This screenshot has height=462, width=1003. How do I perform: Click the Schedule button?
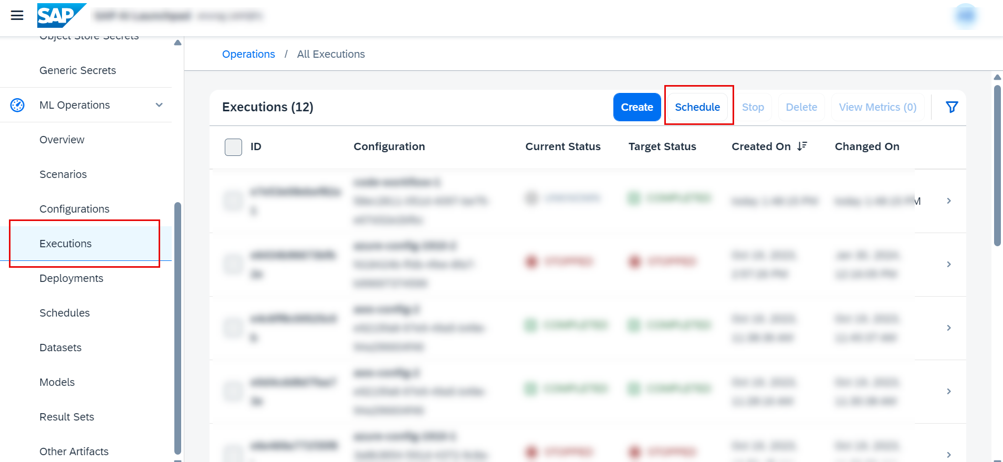[697, 107]
